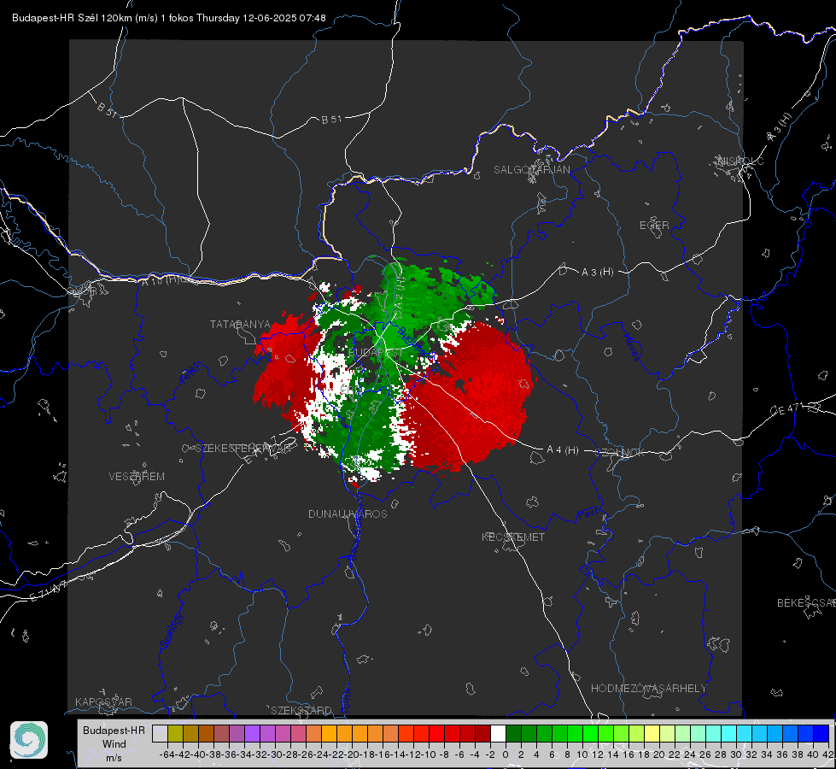
Task: Click the KECSKEMET city label
Action: [513, 537]
